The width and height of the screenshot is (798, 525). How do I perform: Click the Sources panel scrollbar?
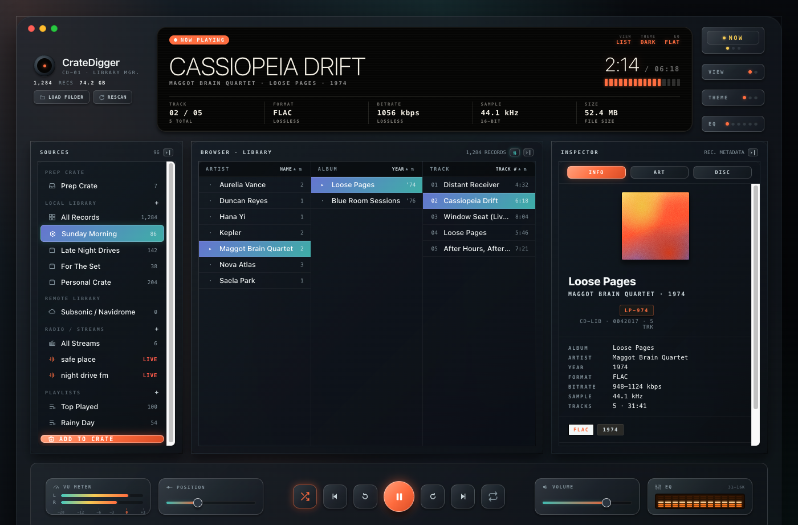point(170,303)
